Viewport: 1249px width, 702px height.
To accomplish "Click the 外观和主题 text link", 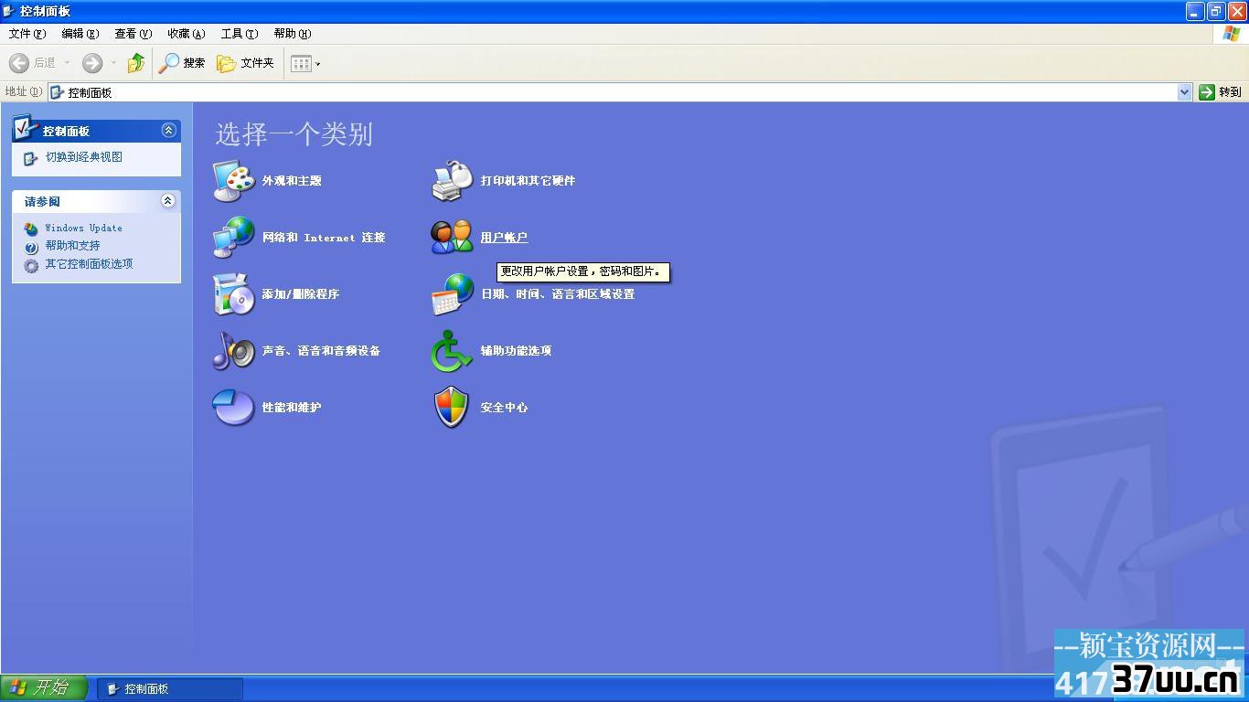I will coord(292,181).
